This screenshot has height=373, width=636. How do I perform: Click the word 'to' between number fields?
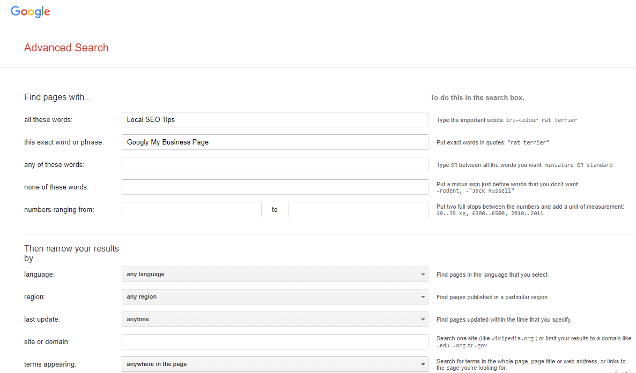coord(275,210)
